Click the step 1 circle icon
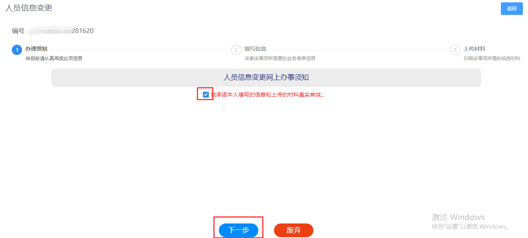 pyautogui.click(x=17, y=50)
